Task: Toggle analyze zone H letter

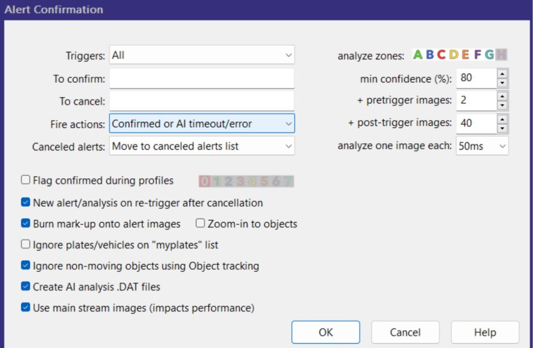Action: [501, 55]
